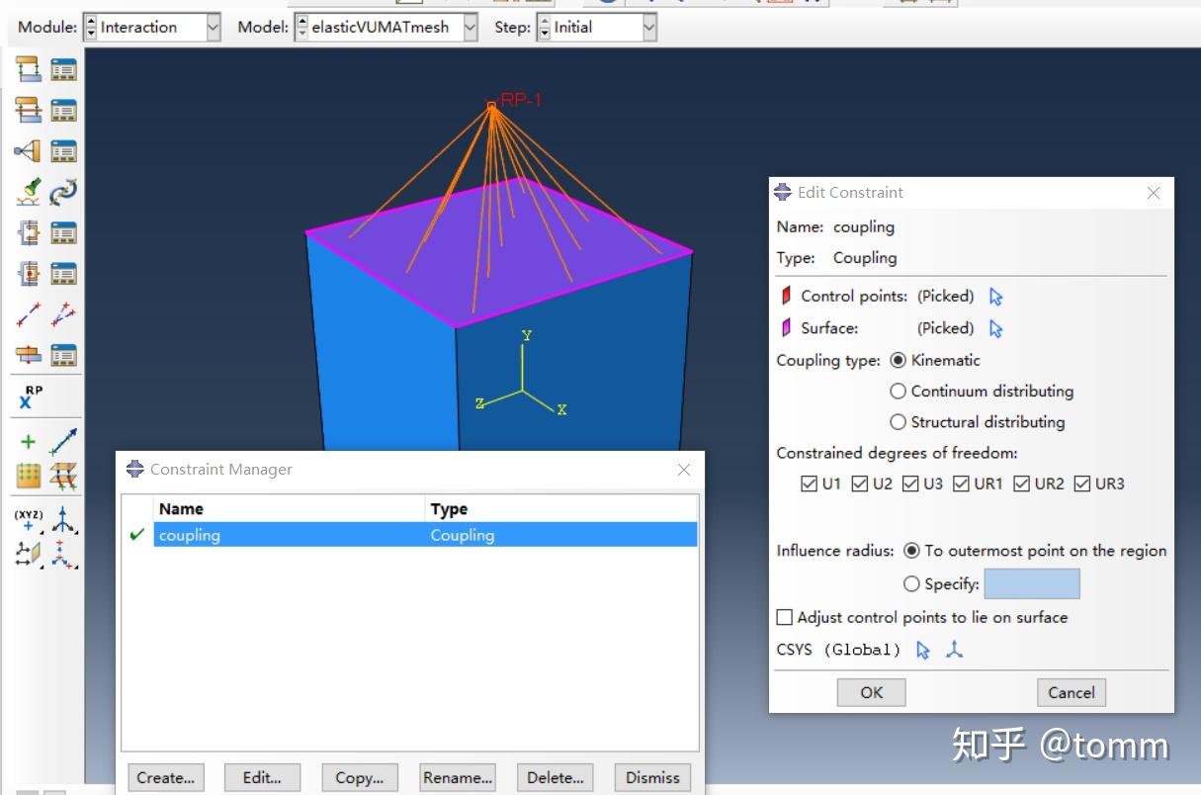Select the Create Constraint tool

(27, 150)
